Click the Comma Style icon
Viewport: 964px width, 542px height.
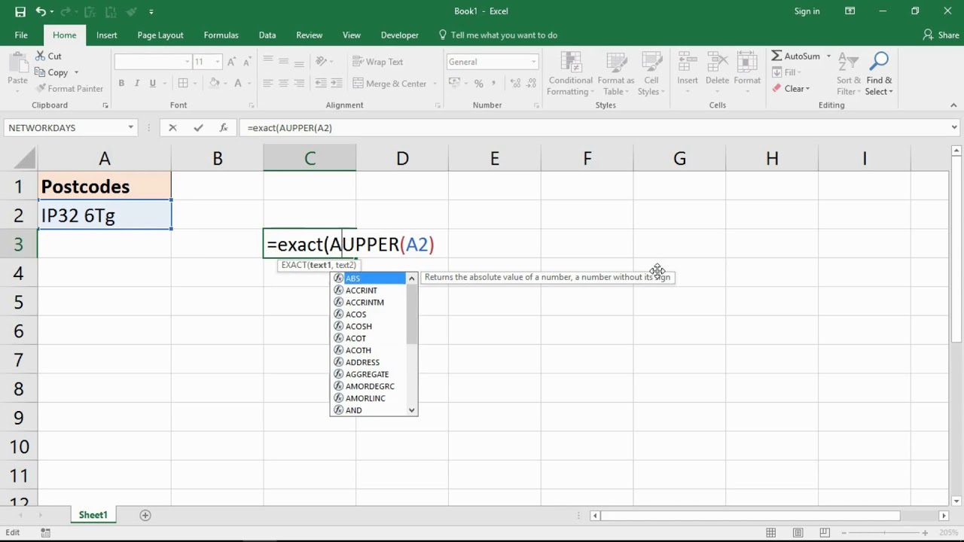[x=493, y=84]
